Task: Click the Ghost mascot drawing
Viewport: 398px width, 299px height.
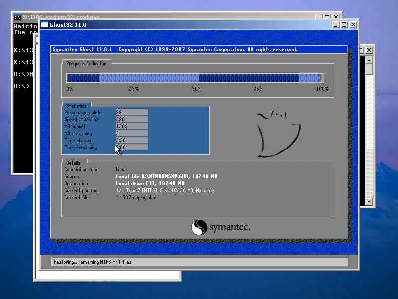Action: [279, 133]
